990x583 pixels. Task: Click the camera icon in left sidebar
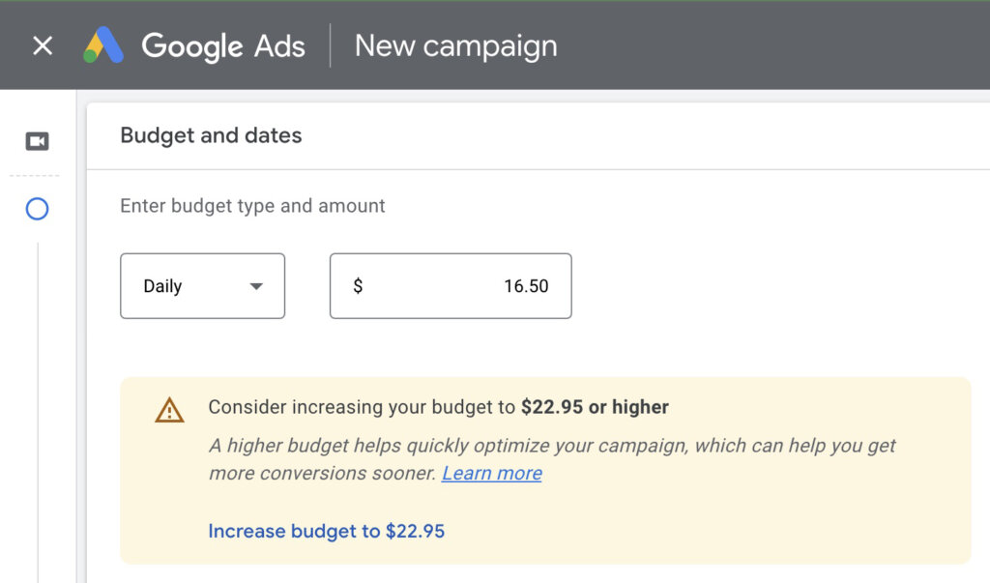coord(37,140)
